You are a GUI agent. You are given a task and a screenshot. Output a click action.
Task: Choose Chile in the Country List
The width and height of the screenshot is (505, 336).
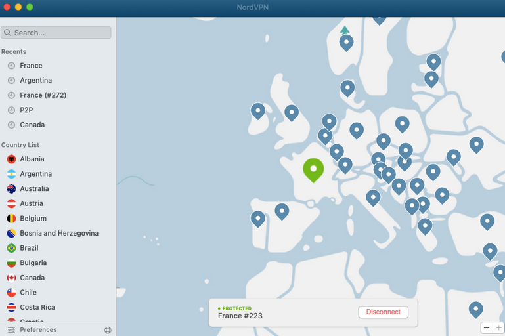[x=28, y=292]
